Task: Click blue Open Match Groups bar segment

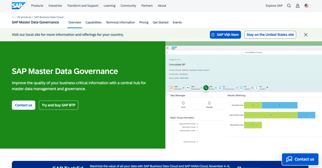Action: [x=280, y=105]
